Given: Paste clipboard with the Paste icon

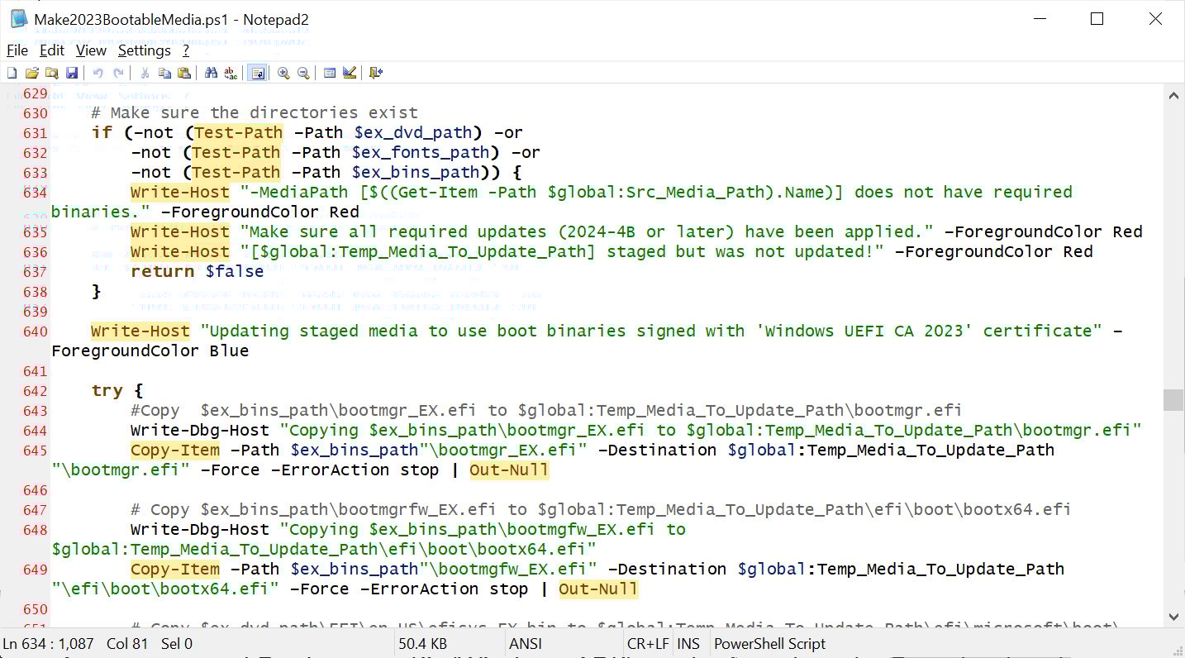Looking at the screenshot, I should pos(184,73).
